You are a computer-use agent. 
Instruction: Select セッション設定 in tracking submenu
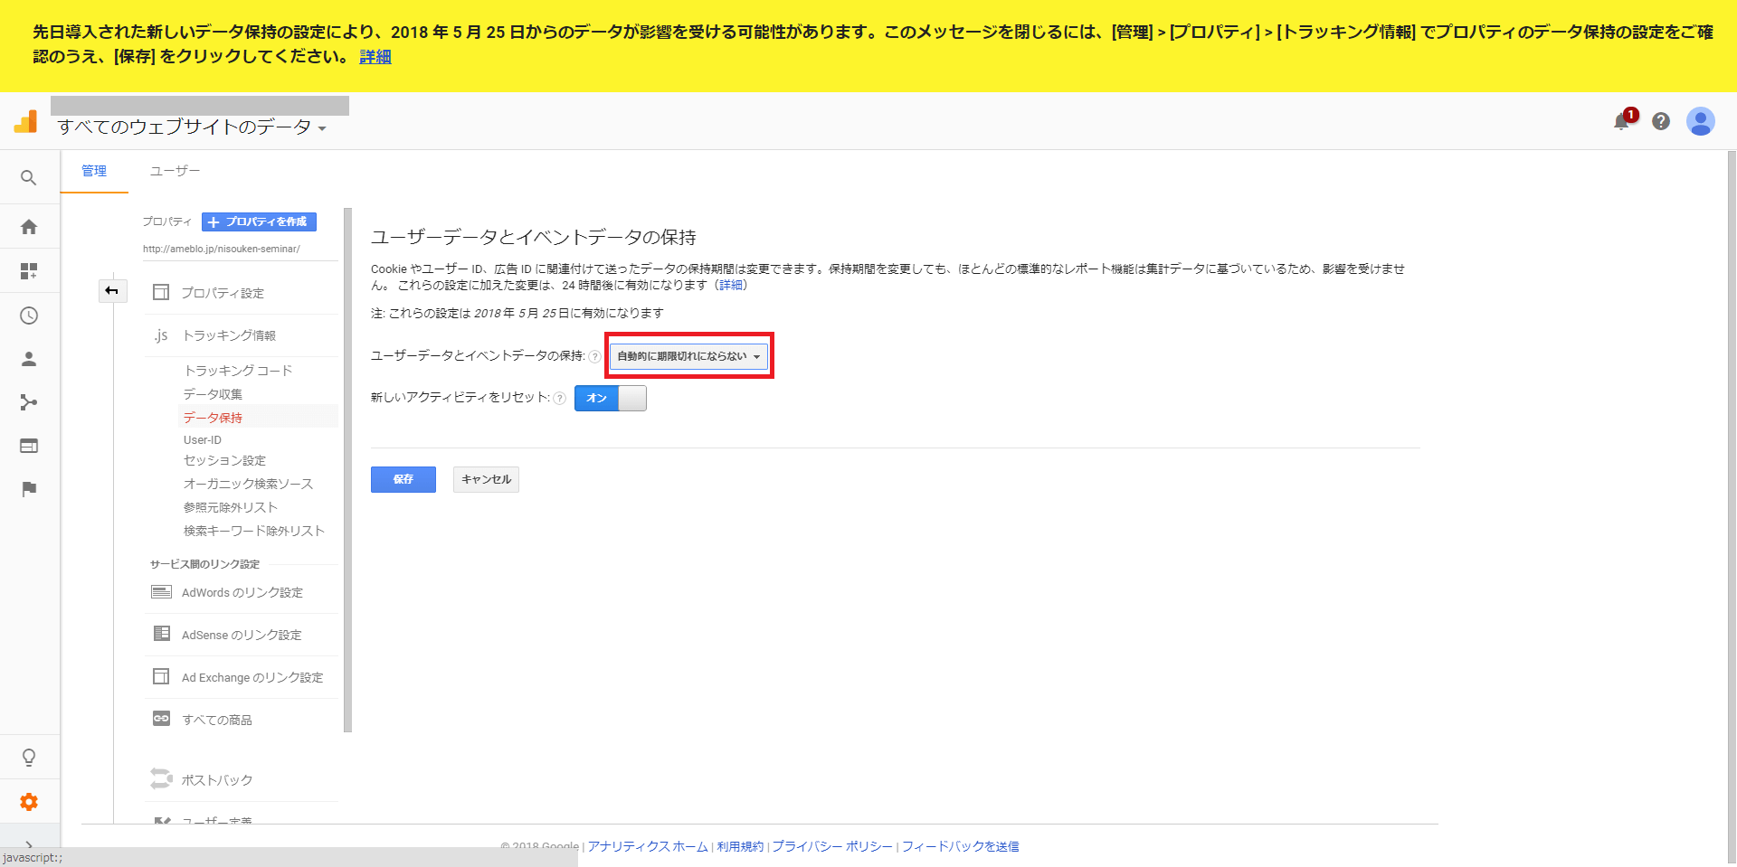pos(224,460)
